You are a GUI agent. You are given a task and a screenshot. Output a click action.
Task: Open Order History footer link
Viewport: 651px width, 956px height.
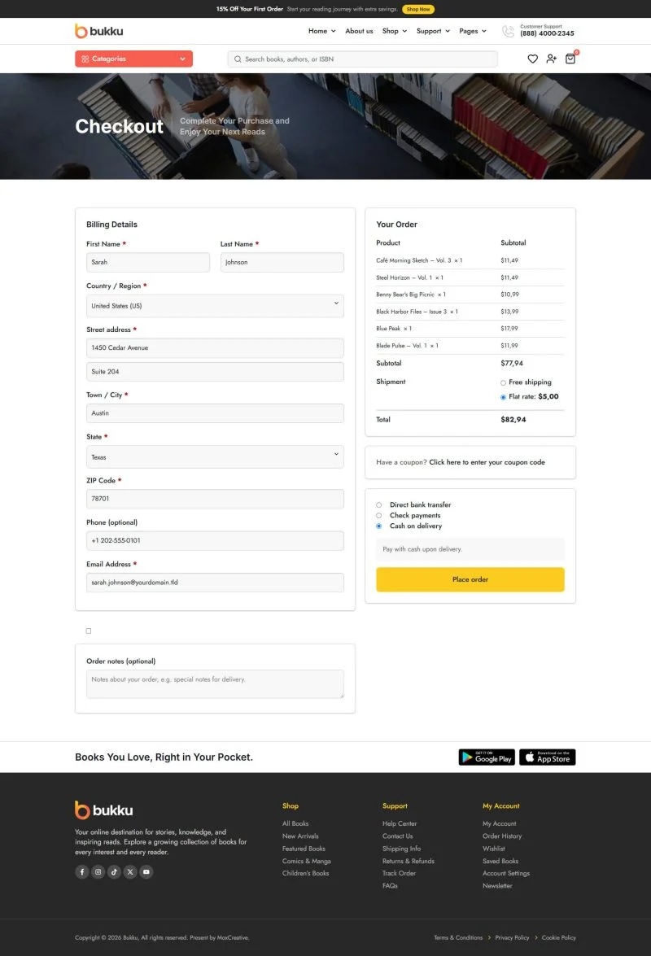(501, 836)
